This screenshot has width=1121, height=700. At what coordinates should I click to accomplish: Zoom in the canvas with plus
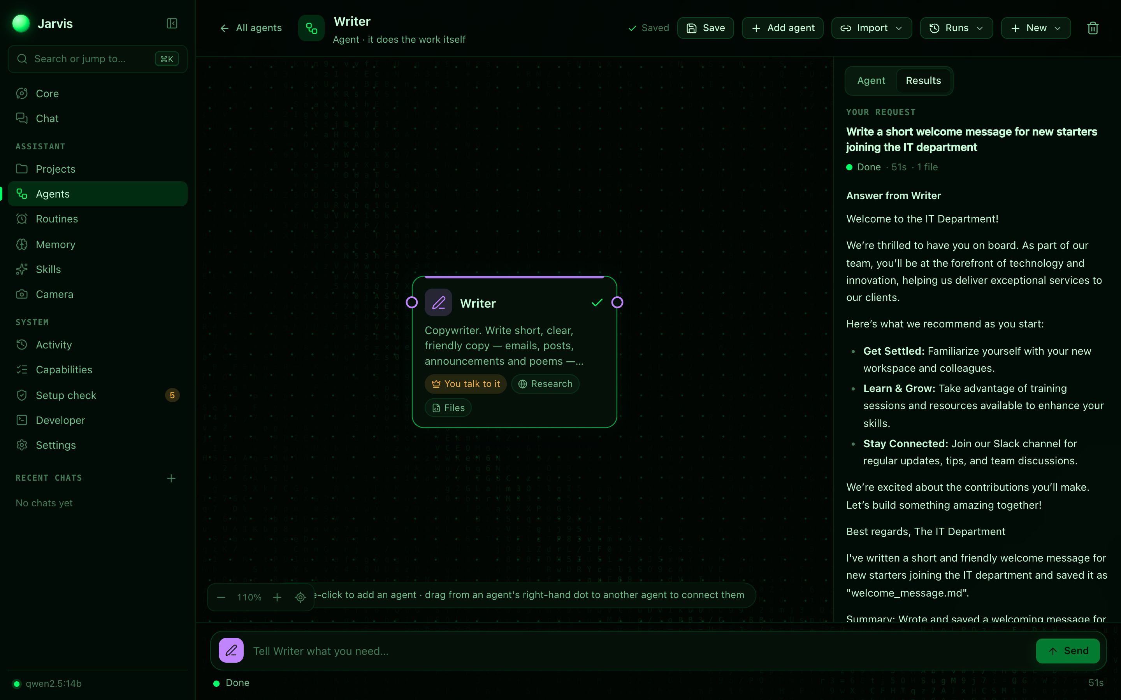[x=277, y=597]
